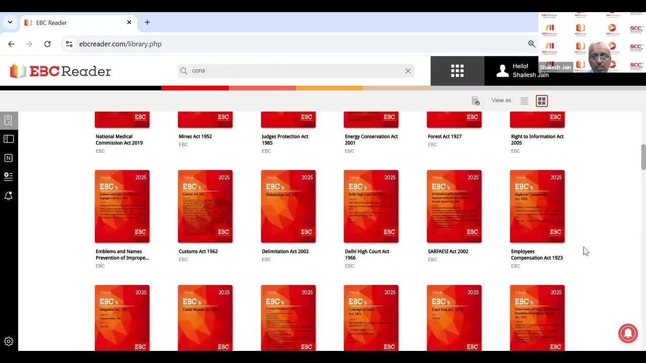The image size is (646, 363).
Task: Switch to list view layout
Action: tap(524, 101)
